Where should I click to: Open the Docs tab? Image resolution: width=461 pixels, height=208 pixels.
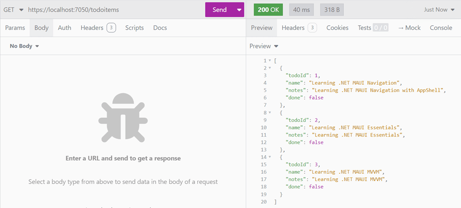point(160,28)
